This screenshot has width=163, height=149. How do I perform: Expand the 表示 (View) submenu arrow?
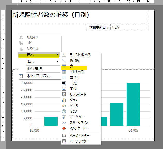click(57, 62)
